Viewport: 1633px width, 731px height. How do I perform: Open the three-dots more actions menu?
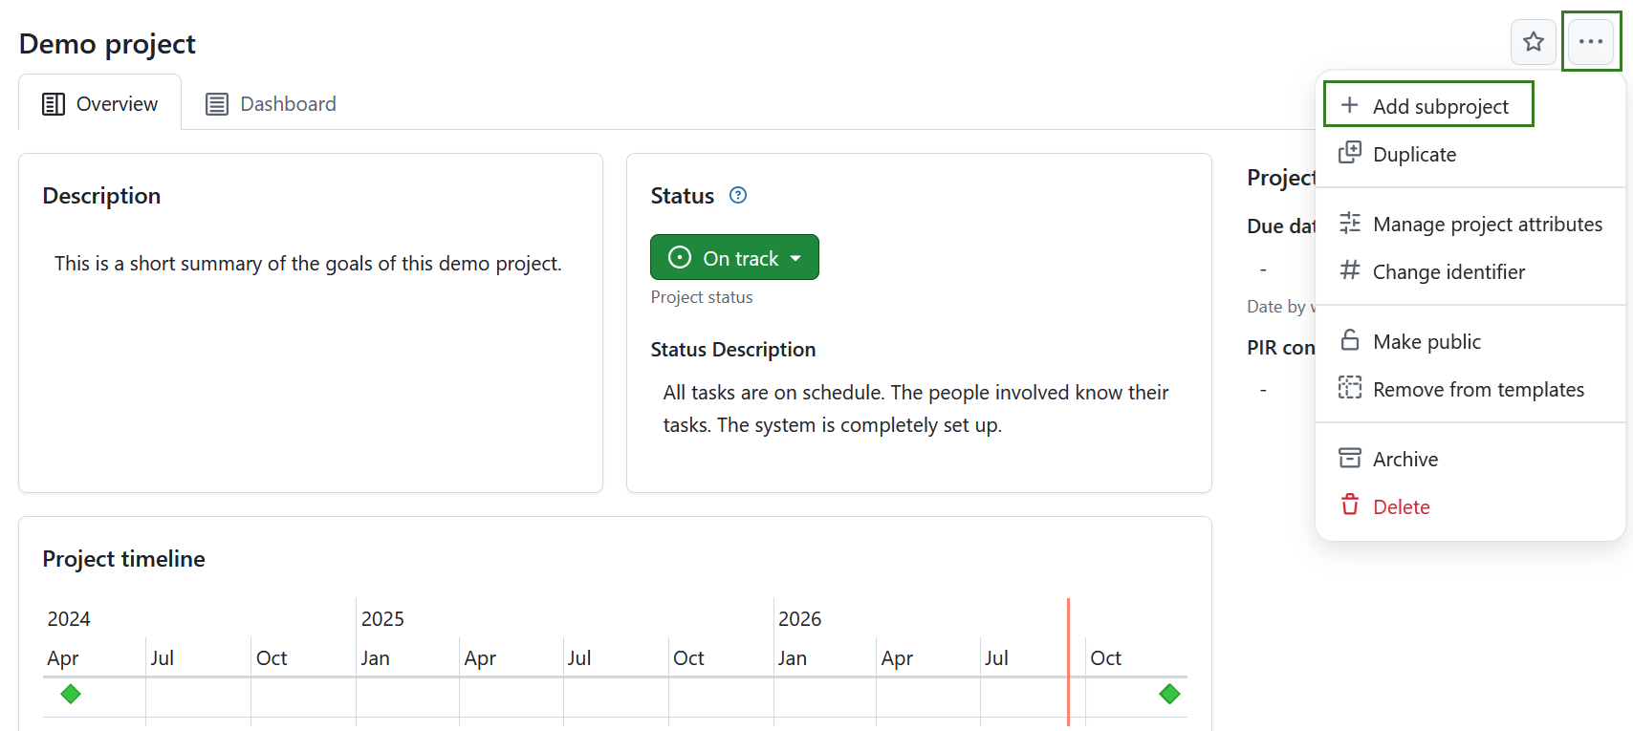pyautogui.click(x=1591, y=42)
